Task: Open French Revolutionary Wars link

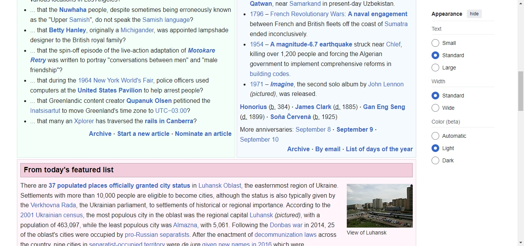Action: click(x=307, y=14)
